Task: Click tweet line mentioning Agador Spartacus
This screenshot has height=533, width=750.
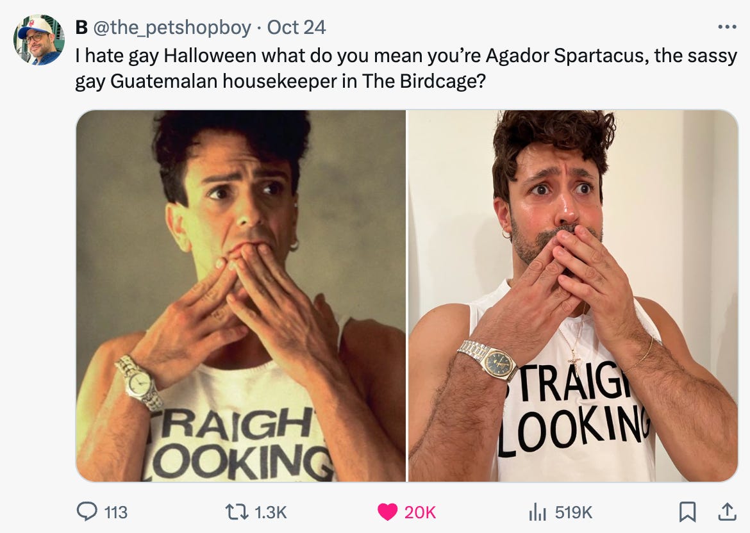Action: pos(406,56)
